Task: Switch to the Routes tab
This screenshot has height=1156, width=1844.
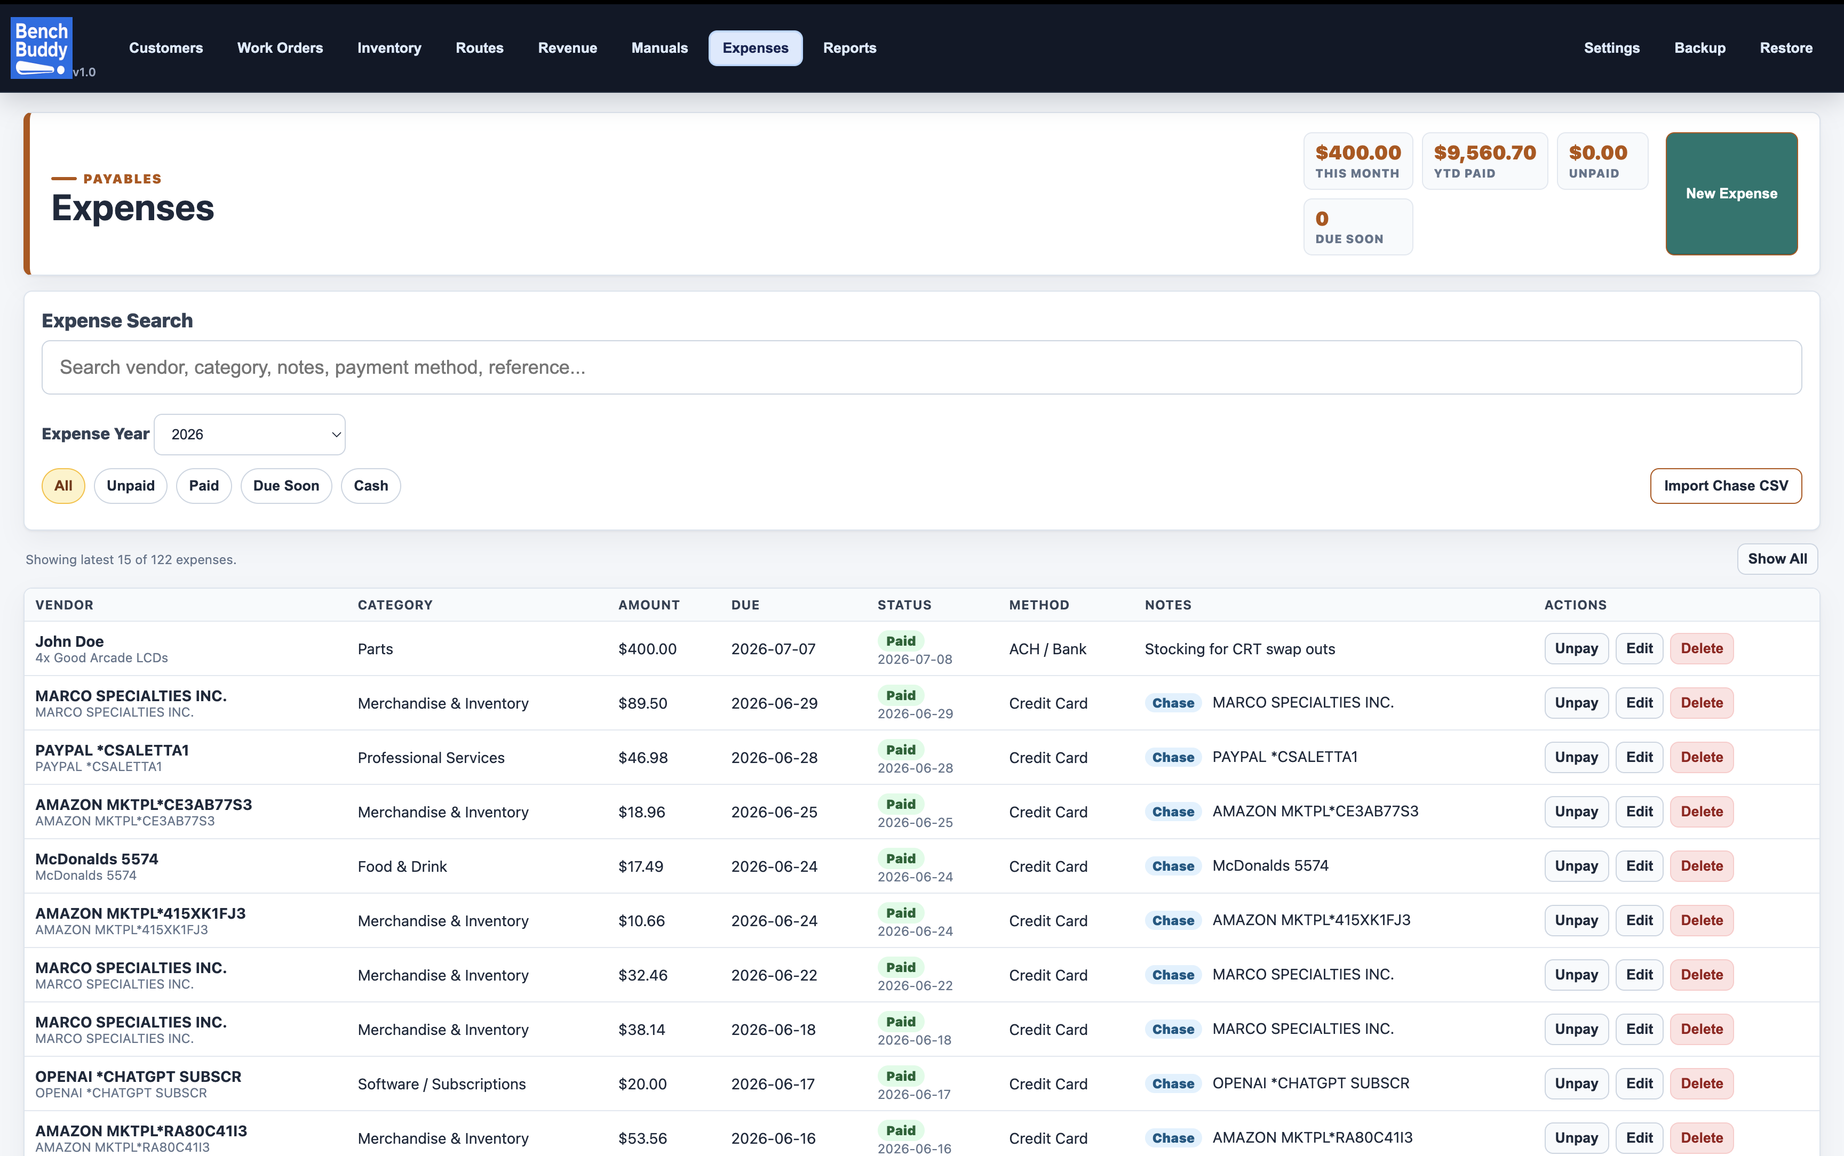Action: (x=480, y=48)
